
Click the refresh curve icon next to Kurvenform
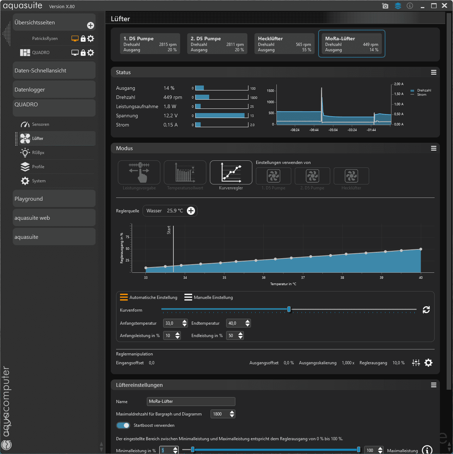click(426, 310)
